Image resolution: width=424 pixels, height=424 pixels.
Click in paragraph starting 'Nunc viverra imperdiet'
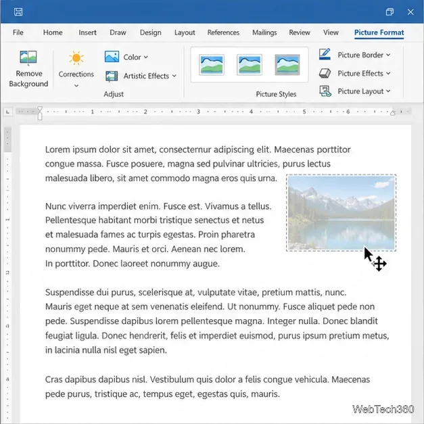(158, 235)
